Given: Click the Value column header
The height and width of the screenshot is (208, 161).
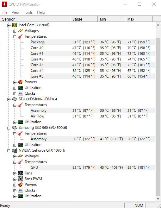Looking at the screenshot, I should click(x=84, y=19).
